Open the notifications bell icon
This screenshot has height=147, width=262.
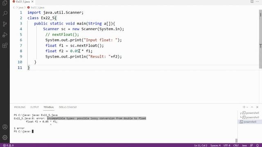257,145
